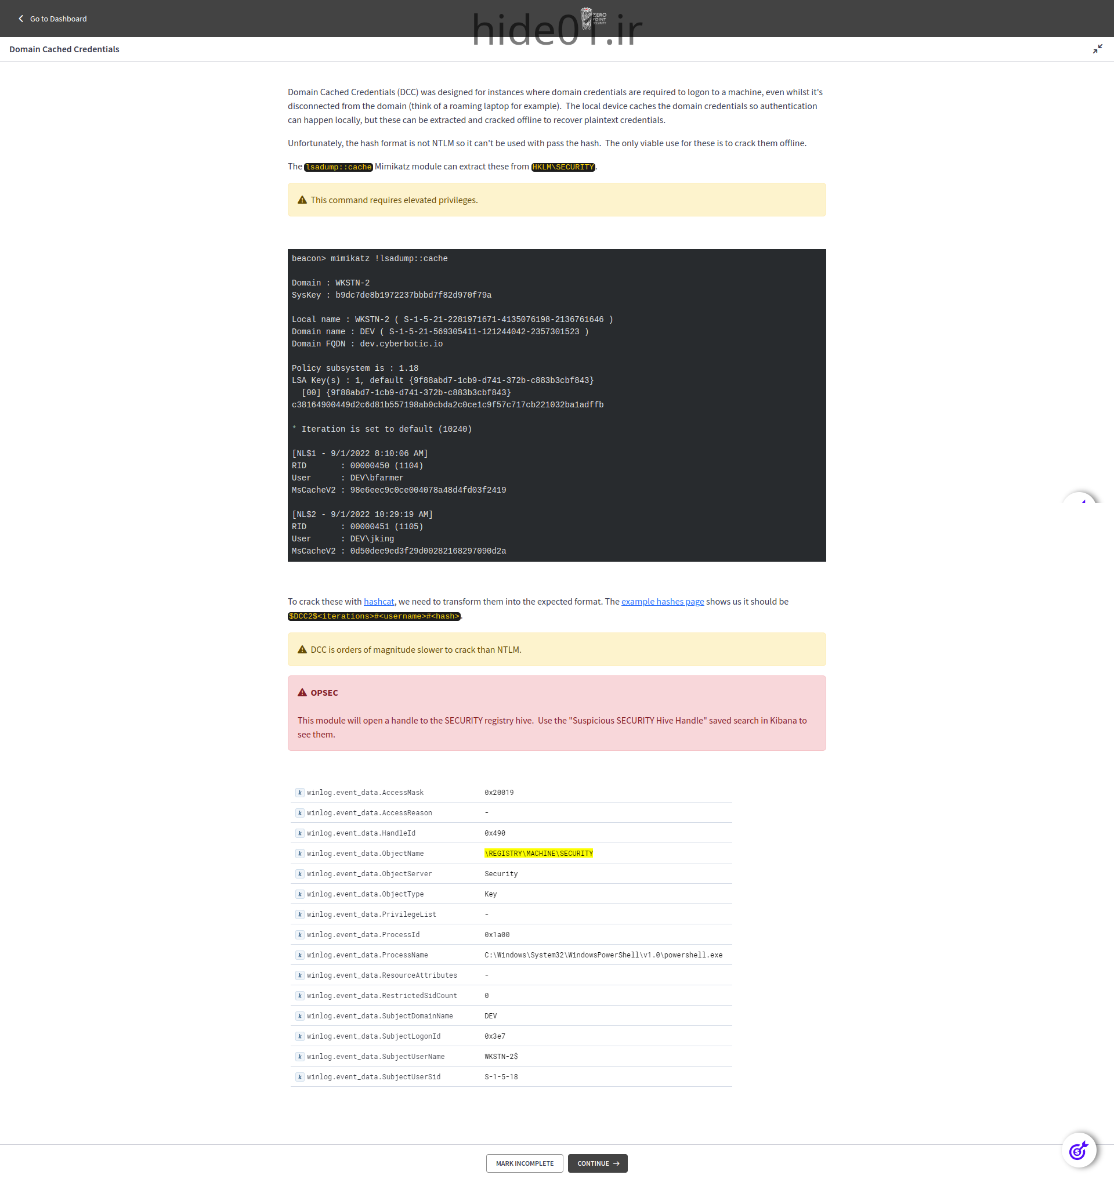Click 'Domain FQDN : dev.cyberbotic.io' line
The width and height of the screenshot is (1114, 1182).
point(367,344)
